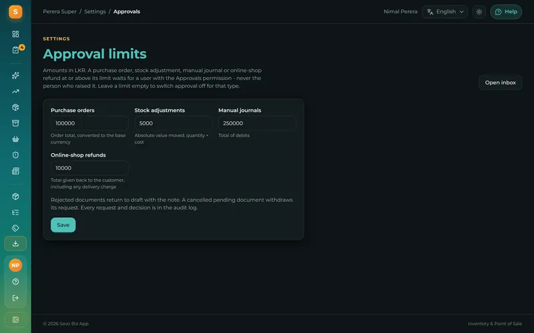
Task: Open the shopping basket icon
Action: [15, 139]
